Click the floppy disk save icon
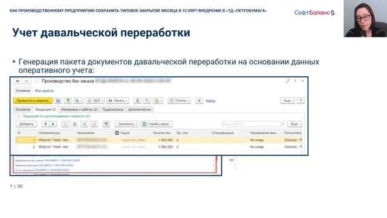Viewport: 387px width, 218px height. point(58,101)
